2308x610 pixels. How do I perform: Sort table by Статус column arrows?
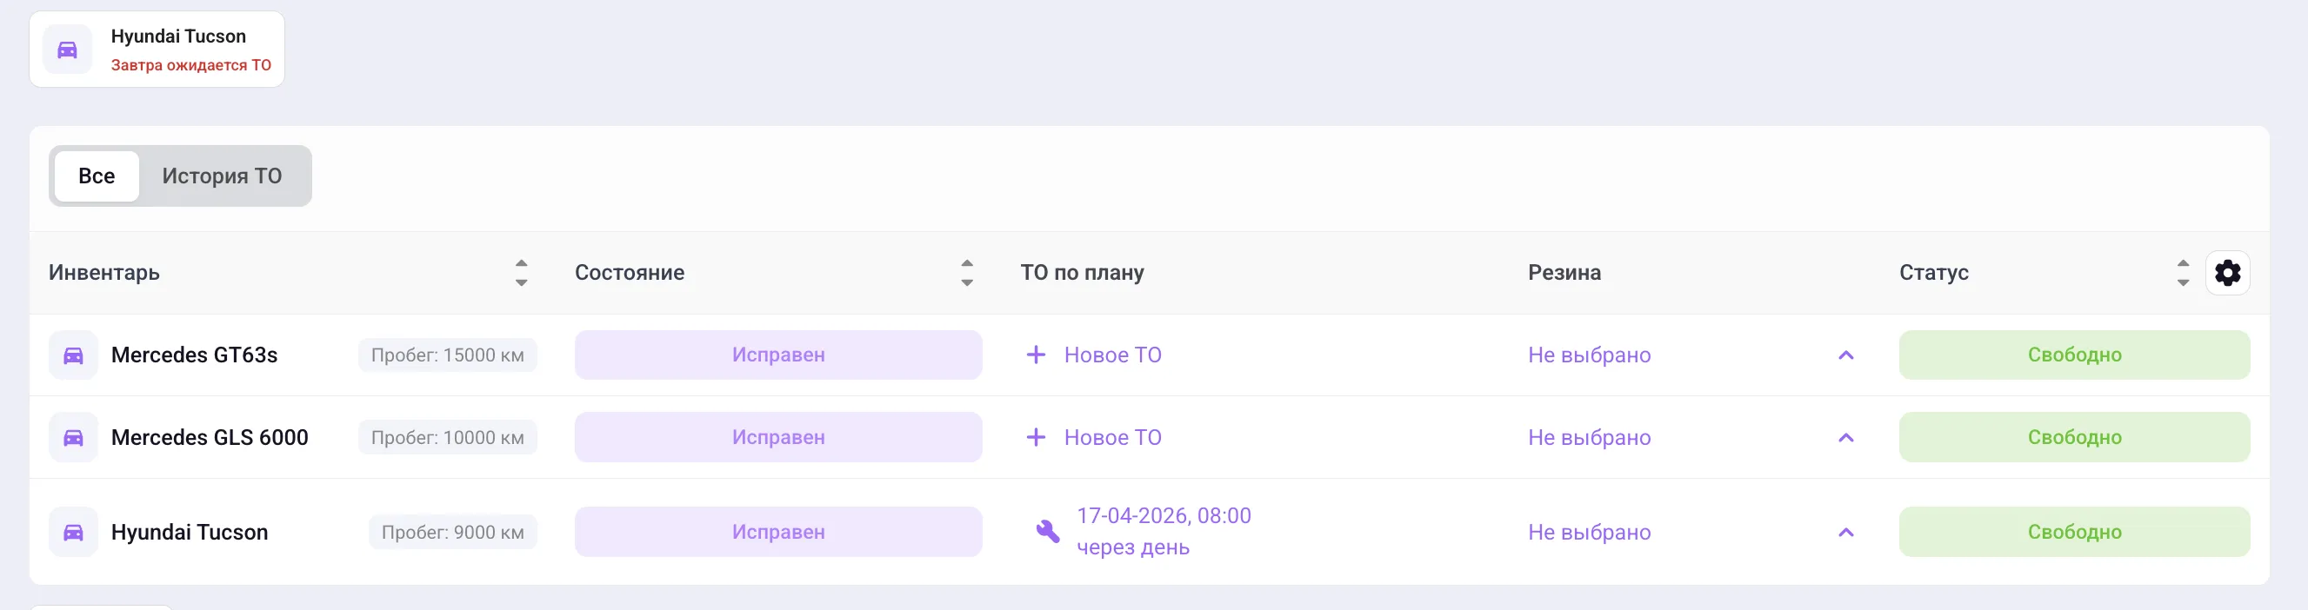(x=2183, y=272)
